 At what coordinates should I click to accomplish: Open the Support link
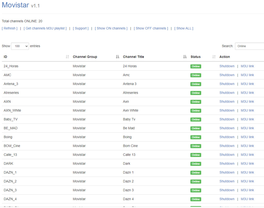(81, 28)
